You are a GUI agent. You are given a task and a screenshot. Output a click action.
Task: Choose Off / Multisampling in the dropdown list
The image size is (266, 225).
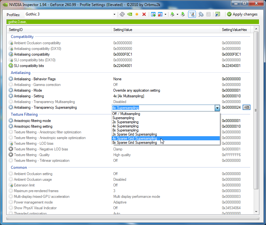coord(126,114)
